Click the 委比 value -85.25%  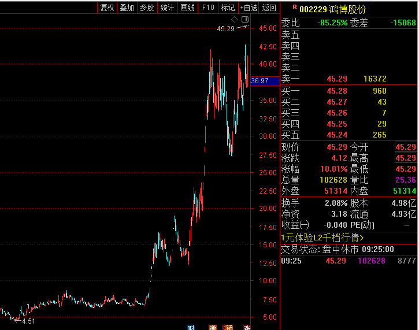click(332, 23)
